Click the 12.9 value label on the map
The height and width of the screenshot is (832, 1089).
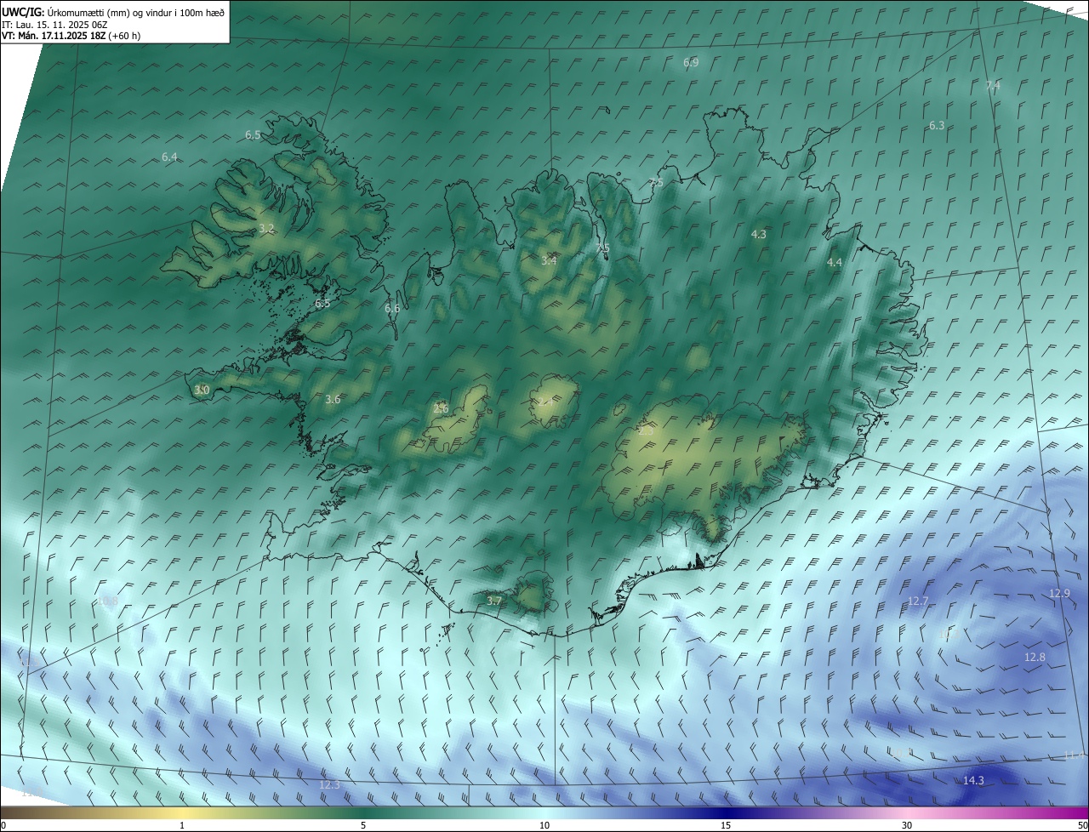(x=1059, y=593)
